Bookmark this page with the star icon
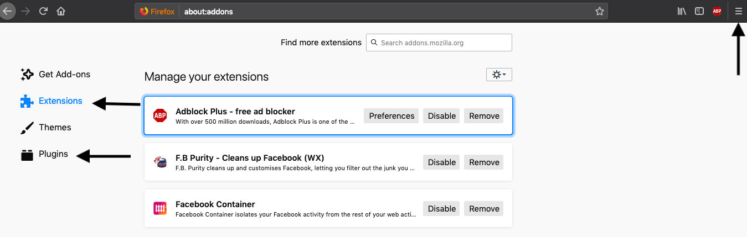 tap(599, 11)
